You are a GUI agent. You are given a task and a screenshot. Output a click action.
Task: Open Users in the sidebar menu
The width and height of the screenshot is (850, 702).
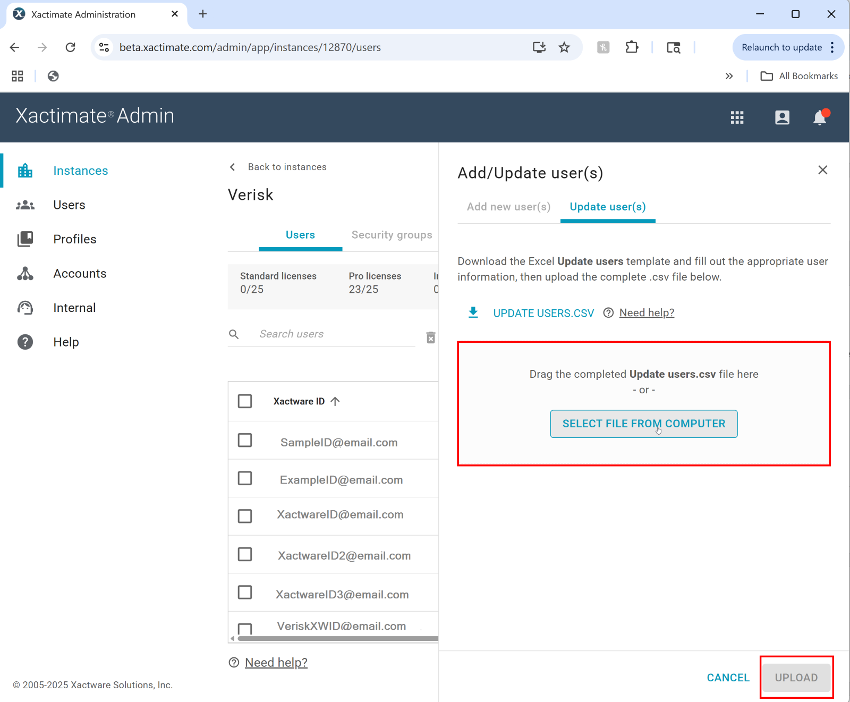(x=69, y=205)
